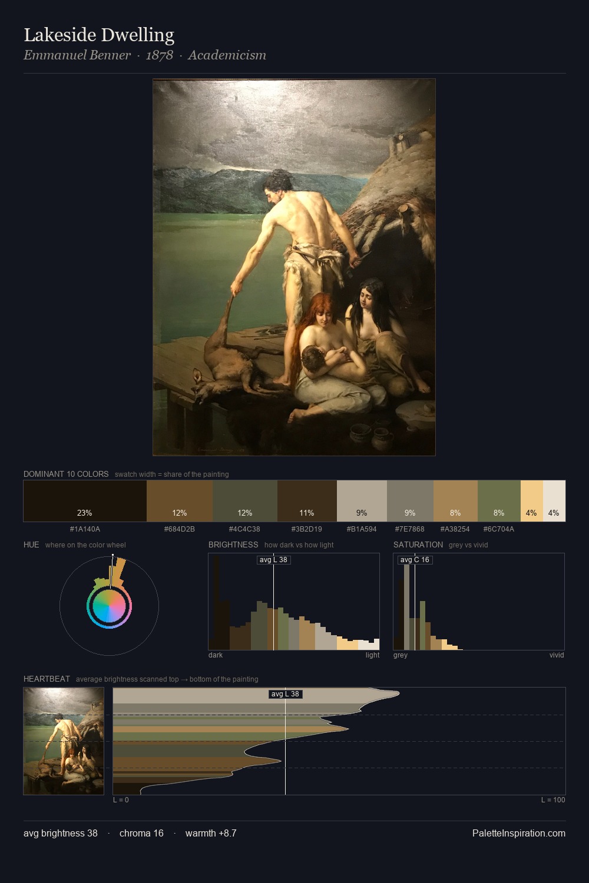Viewport: 589px width, 883px height.
Task: Click the 'HUE' section heading
Action: pyautogui.click(x=31, y=545)
